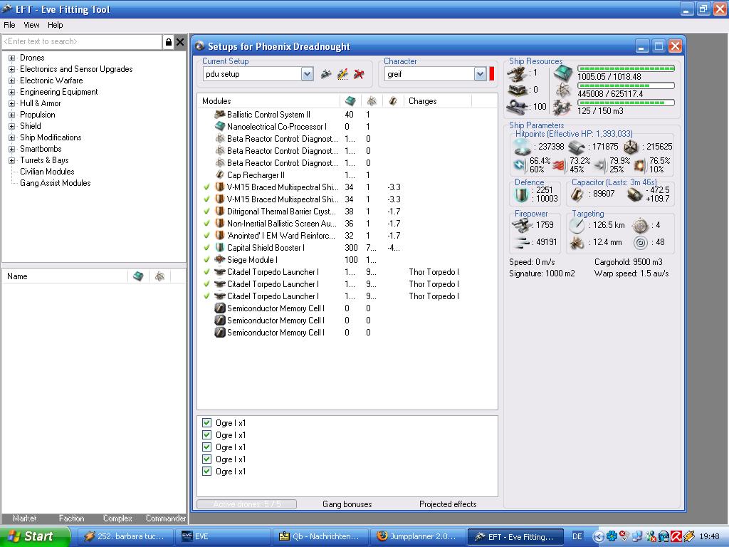Click the structure hitpoints icon
Screen dimensions: 729x547
click(x=631, y=147)
